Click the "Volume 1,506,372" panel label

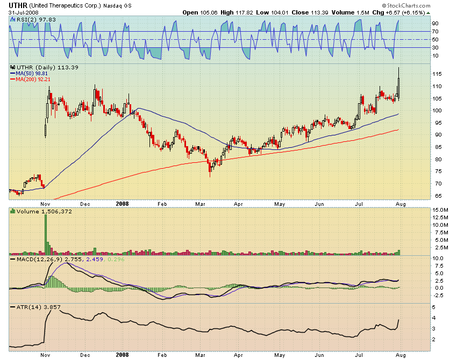pos(44,211)
